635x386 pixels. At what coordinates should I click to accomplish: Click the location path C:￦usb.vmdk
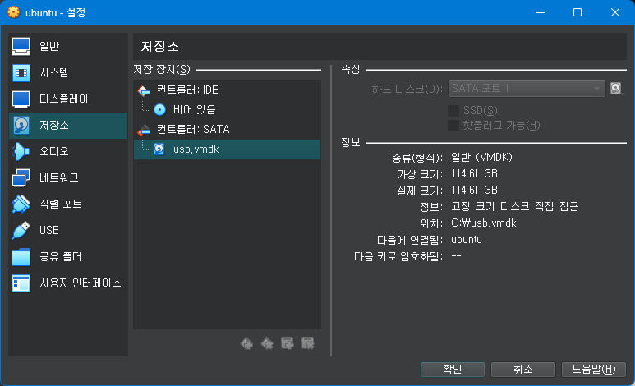484,223
